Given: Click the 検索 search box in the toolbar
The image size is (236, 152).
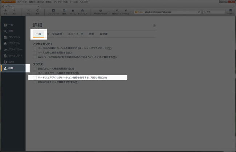Looking at the screenshot, I should pyautogui.click(x=214, y=12).
